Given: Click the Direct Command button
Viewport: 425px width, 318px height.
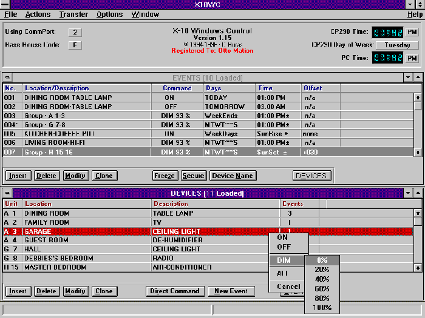Looking at the screenshot, I should pyautogui.click(x=175, y=291).
